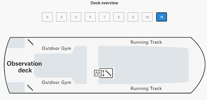Select deck 6 button
207x100 pixels.
pos(90,17)
